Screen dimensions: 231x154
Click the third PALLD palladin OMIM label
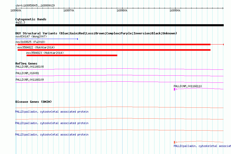(52, 134)
